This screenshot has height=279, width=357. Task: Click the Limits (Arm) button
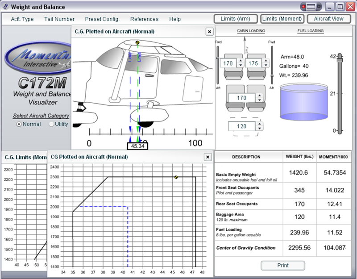(x=236, y=19)
